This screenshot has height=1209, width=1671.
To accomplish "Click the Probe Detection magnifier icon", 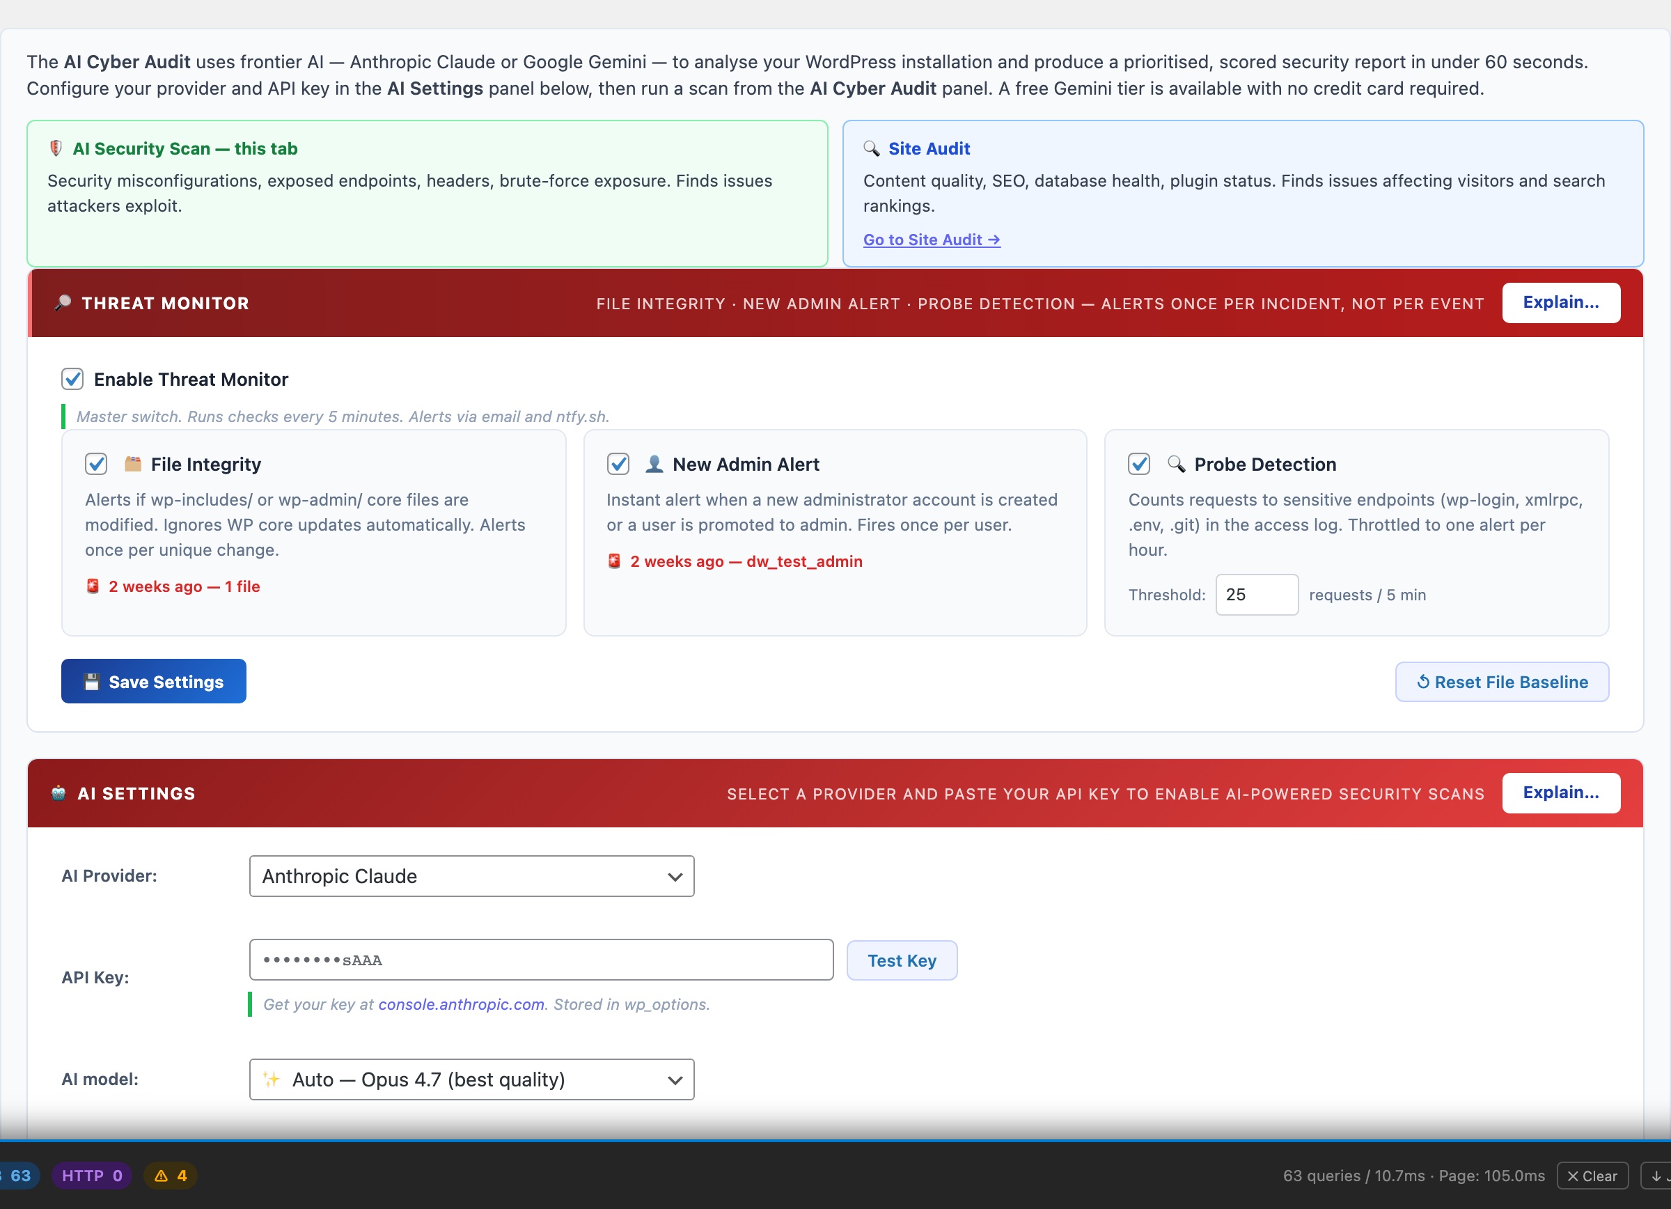I will [x=1176, y=464].
